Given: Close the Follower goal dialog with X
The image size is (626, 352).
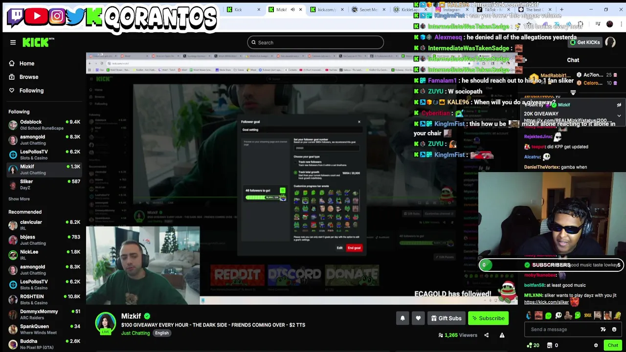Looking at the screenshot, I should pos(359,122).
